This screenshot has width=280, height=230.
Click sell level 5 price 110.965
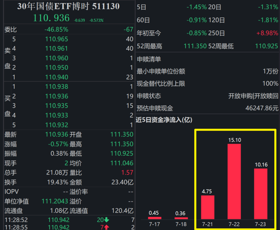[x=57, y=39]
